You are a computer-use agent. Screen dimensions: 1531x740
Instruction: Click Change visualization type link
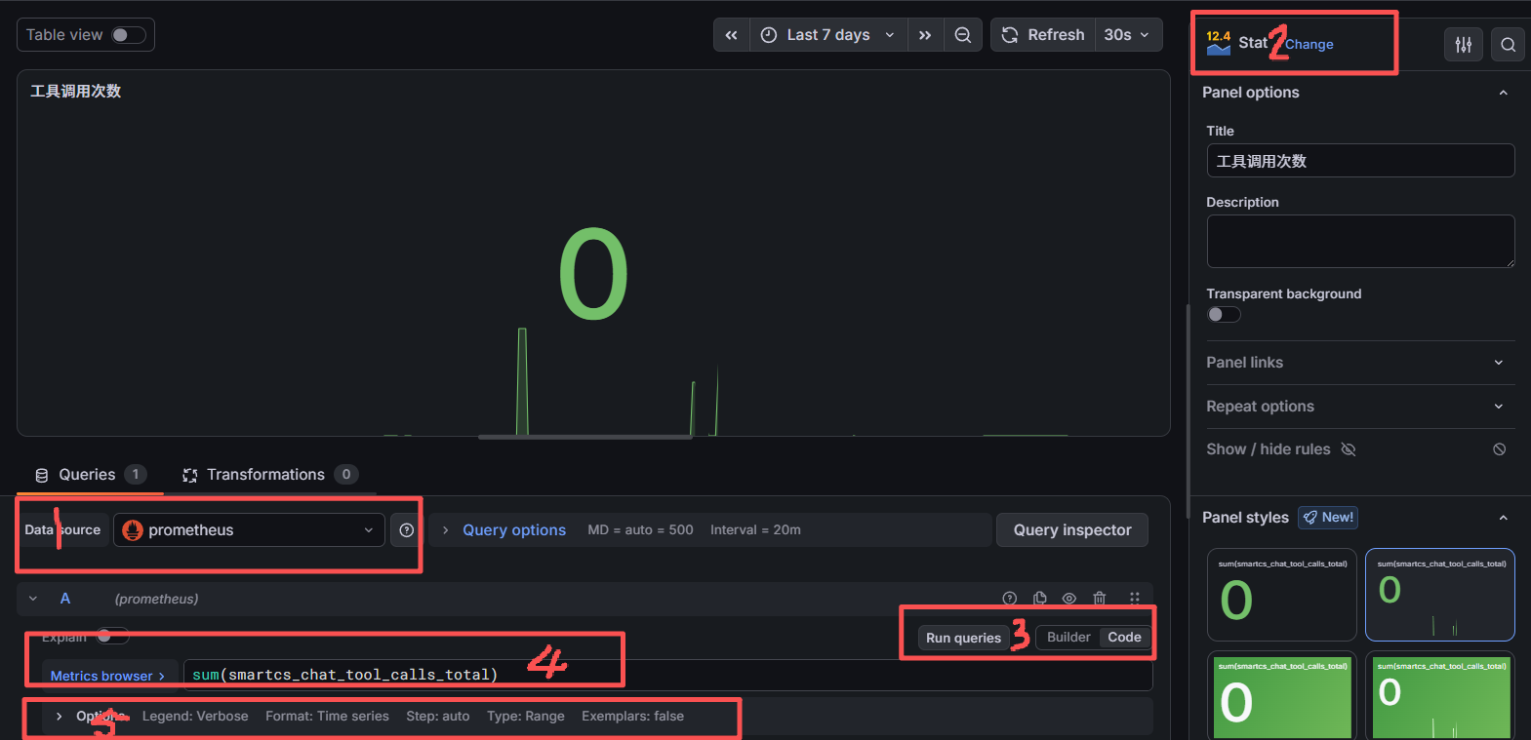pyautogui.click(x=1309, y=44)
